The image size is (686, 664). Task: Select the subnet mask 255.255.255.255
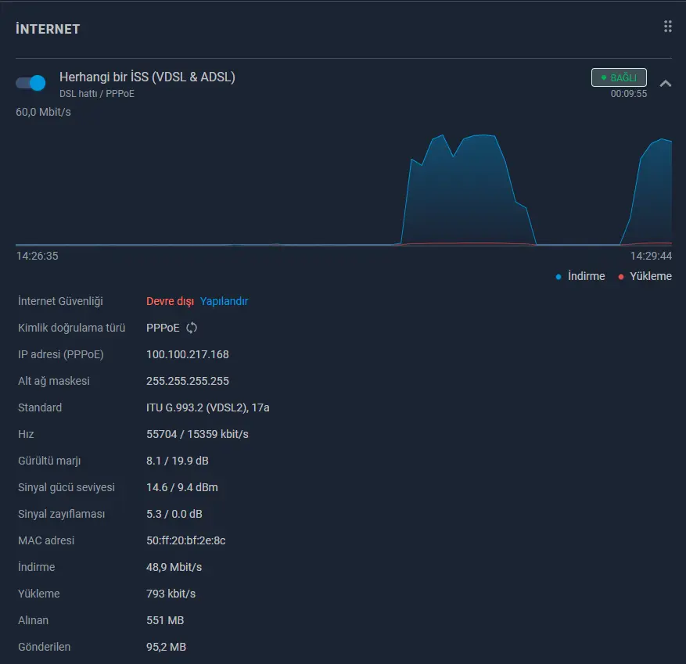pos(188,381)
